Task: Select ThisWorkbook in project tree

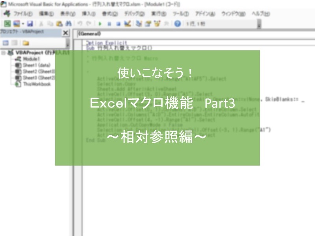Action: click(x=37, y=84)
